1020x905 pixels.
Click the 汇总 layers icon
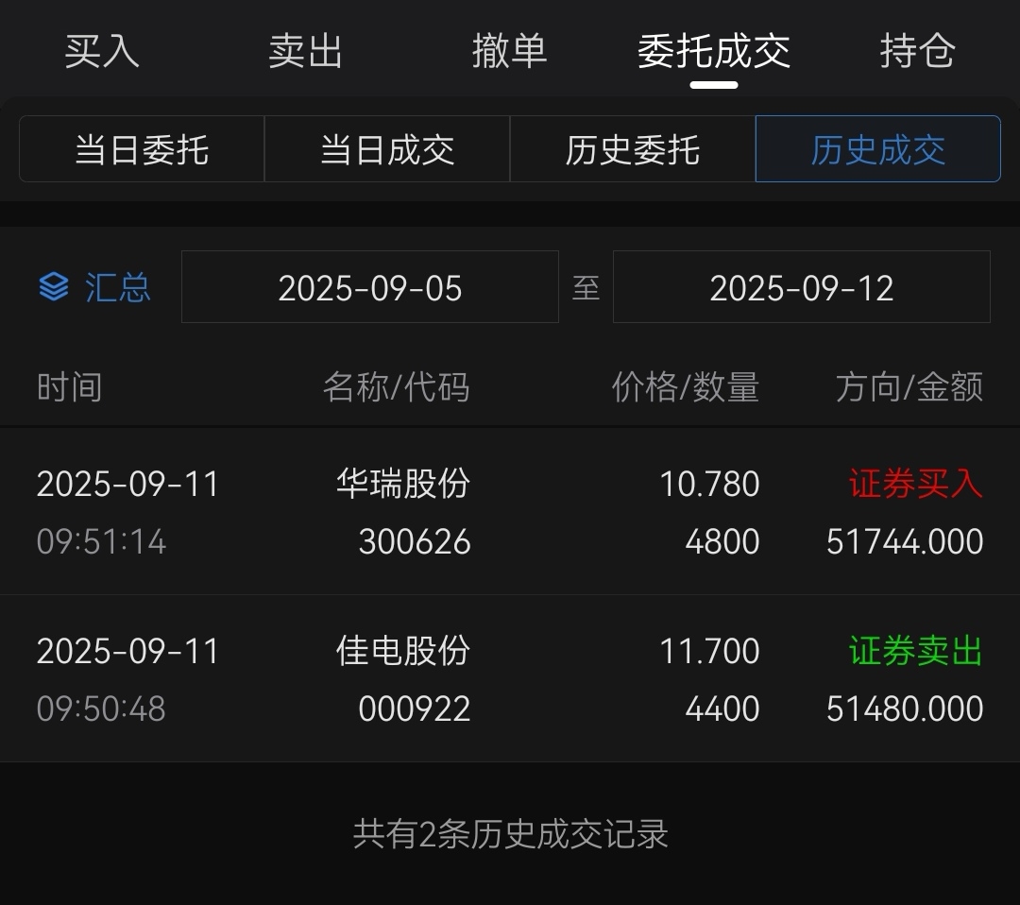pyautogui.click(x=53, y=287)
